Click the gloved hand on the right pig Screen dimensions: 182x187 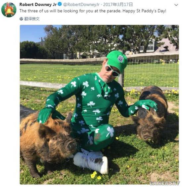coord(147,104)
